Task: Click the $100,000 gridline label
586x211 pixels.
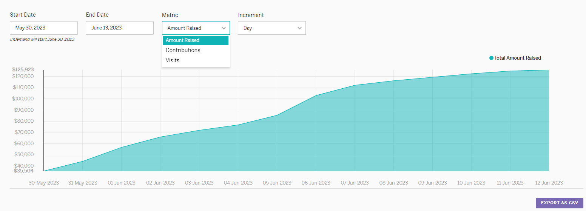Action: coord(24,99)
